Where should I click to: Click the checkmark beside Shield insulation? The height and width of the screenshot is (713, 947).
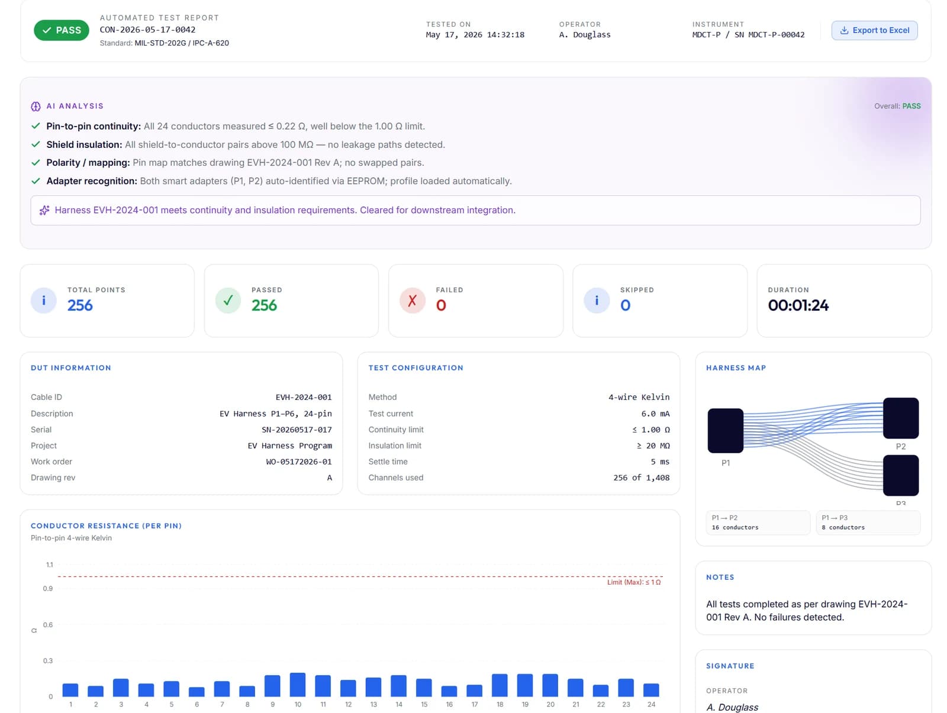[x=36, y=144]
